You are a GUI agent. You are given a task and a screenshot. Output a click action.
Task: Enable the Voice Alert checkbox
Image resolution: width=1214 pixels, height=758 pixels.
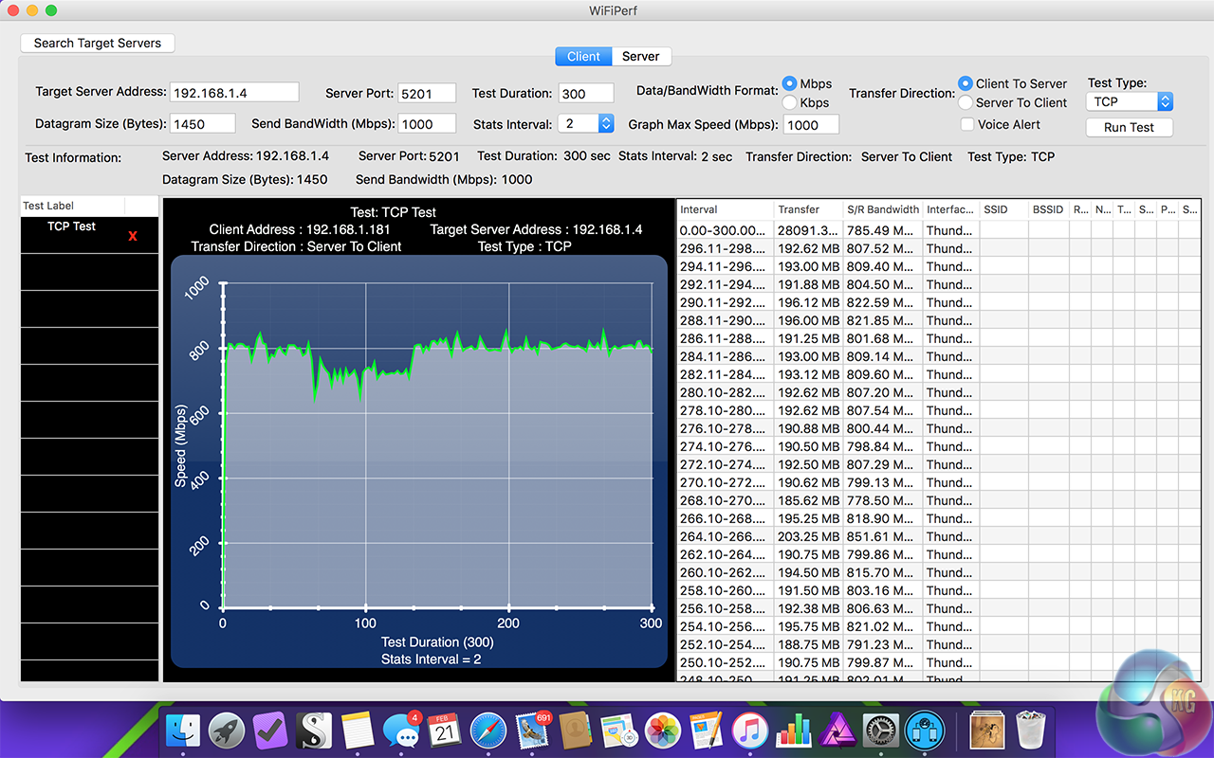pyautogui.click(x=966, y=124)
